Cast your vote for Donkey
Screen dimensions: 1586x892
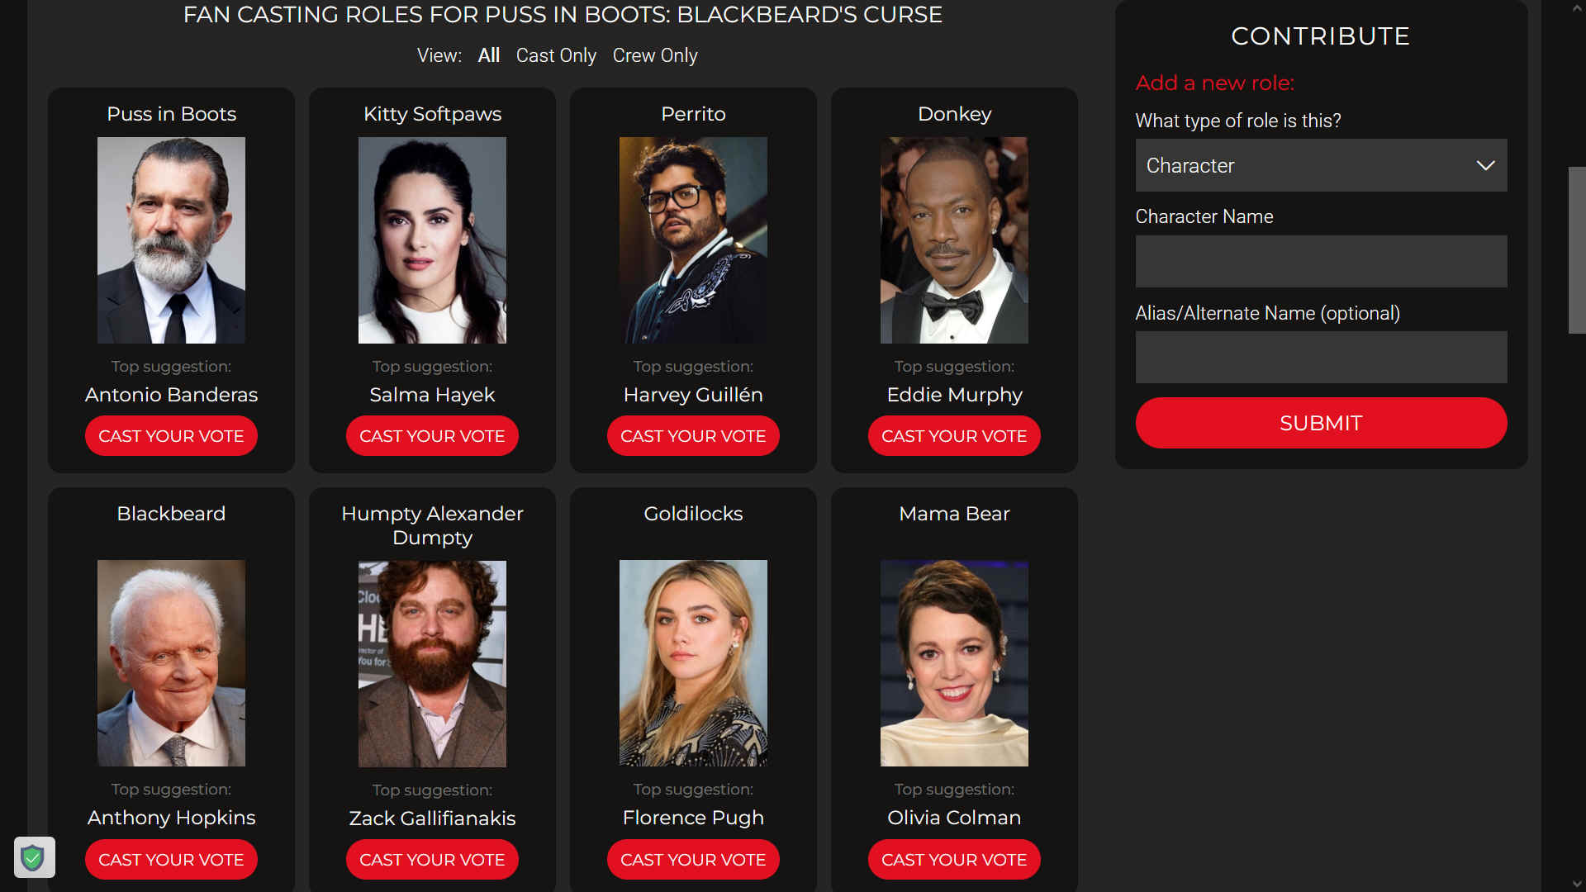(954, 436)
